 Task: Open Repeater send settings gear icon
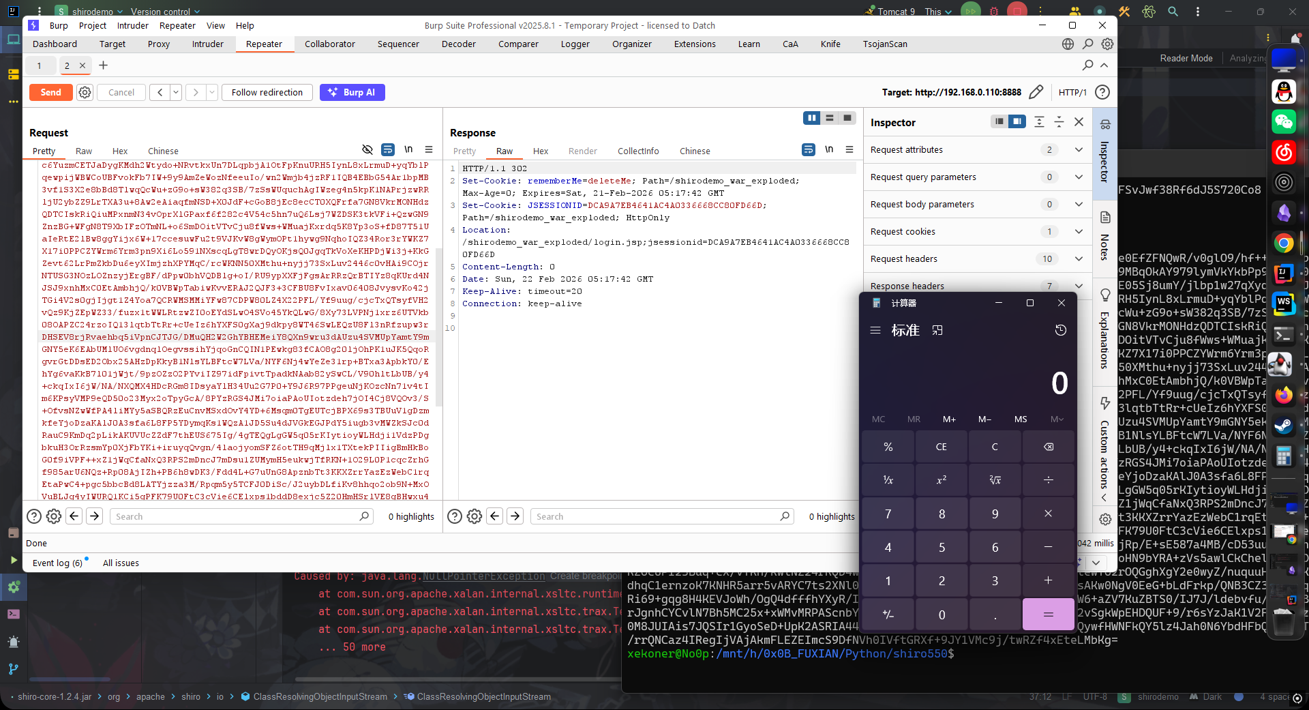85,92
